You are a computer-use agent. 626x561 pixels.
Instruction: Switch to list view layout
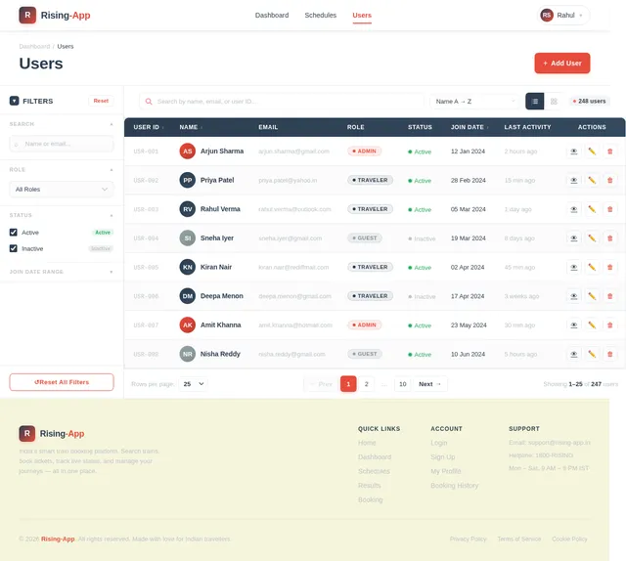point(535,102)
